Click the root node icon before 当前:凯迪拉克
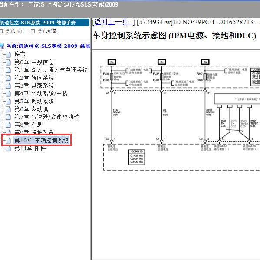The height and width of the screenshot is (260, 260). click(2, 46)
